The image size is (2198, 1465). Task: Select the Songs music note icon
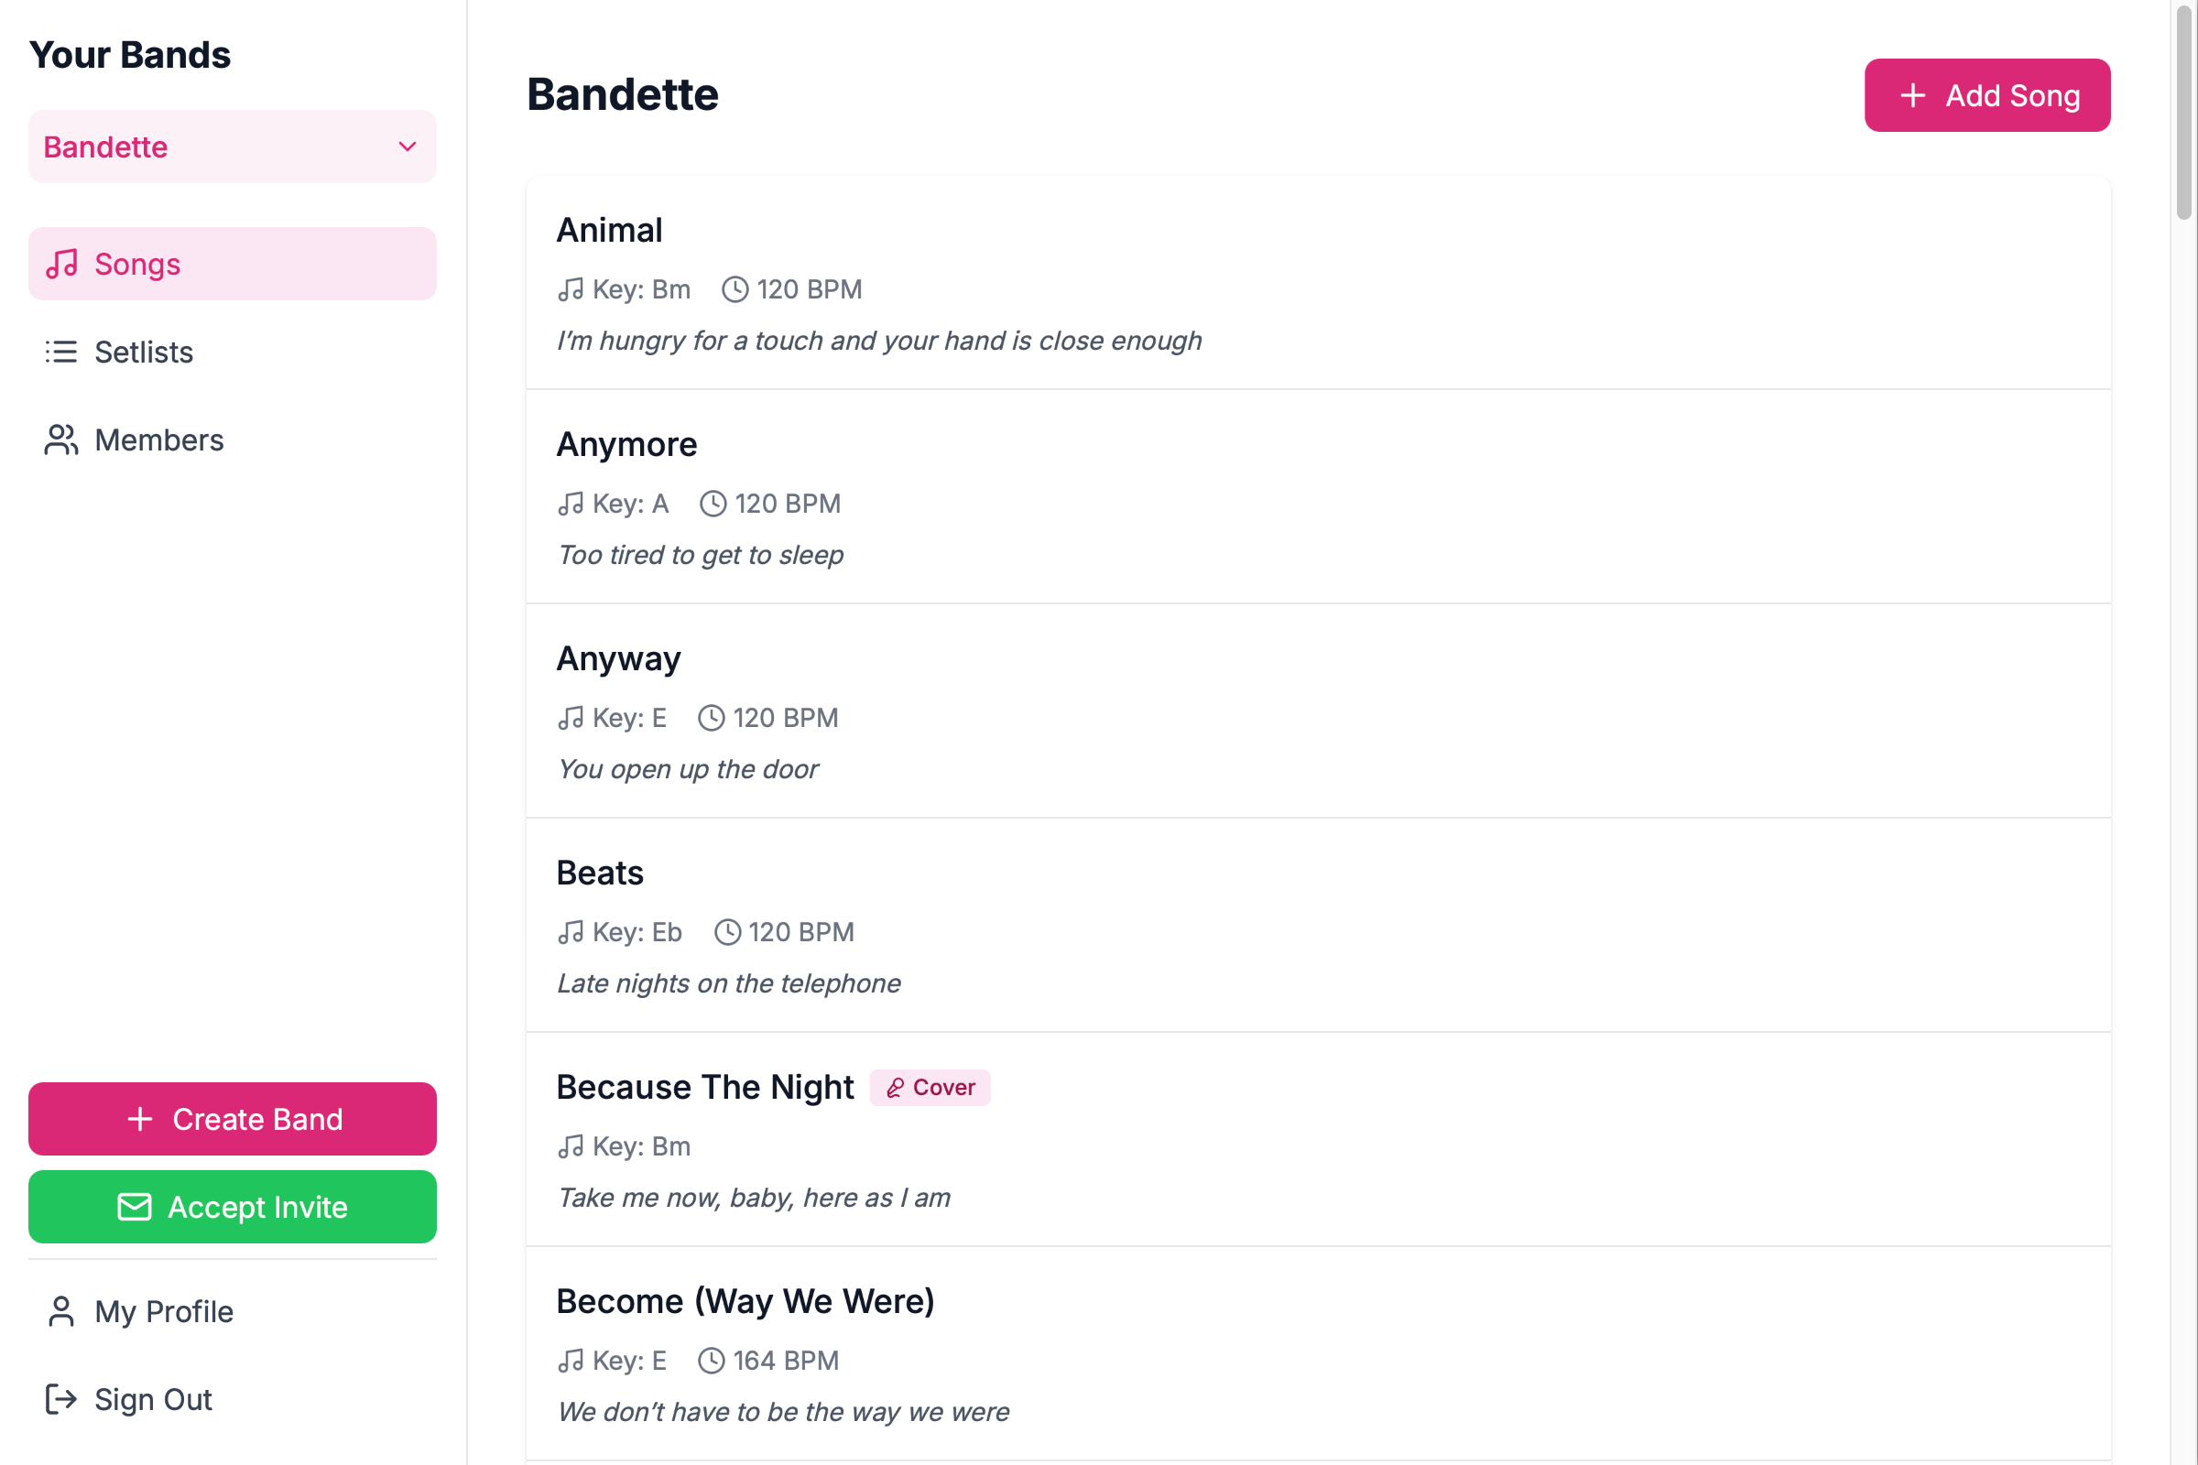61,264
